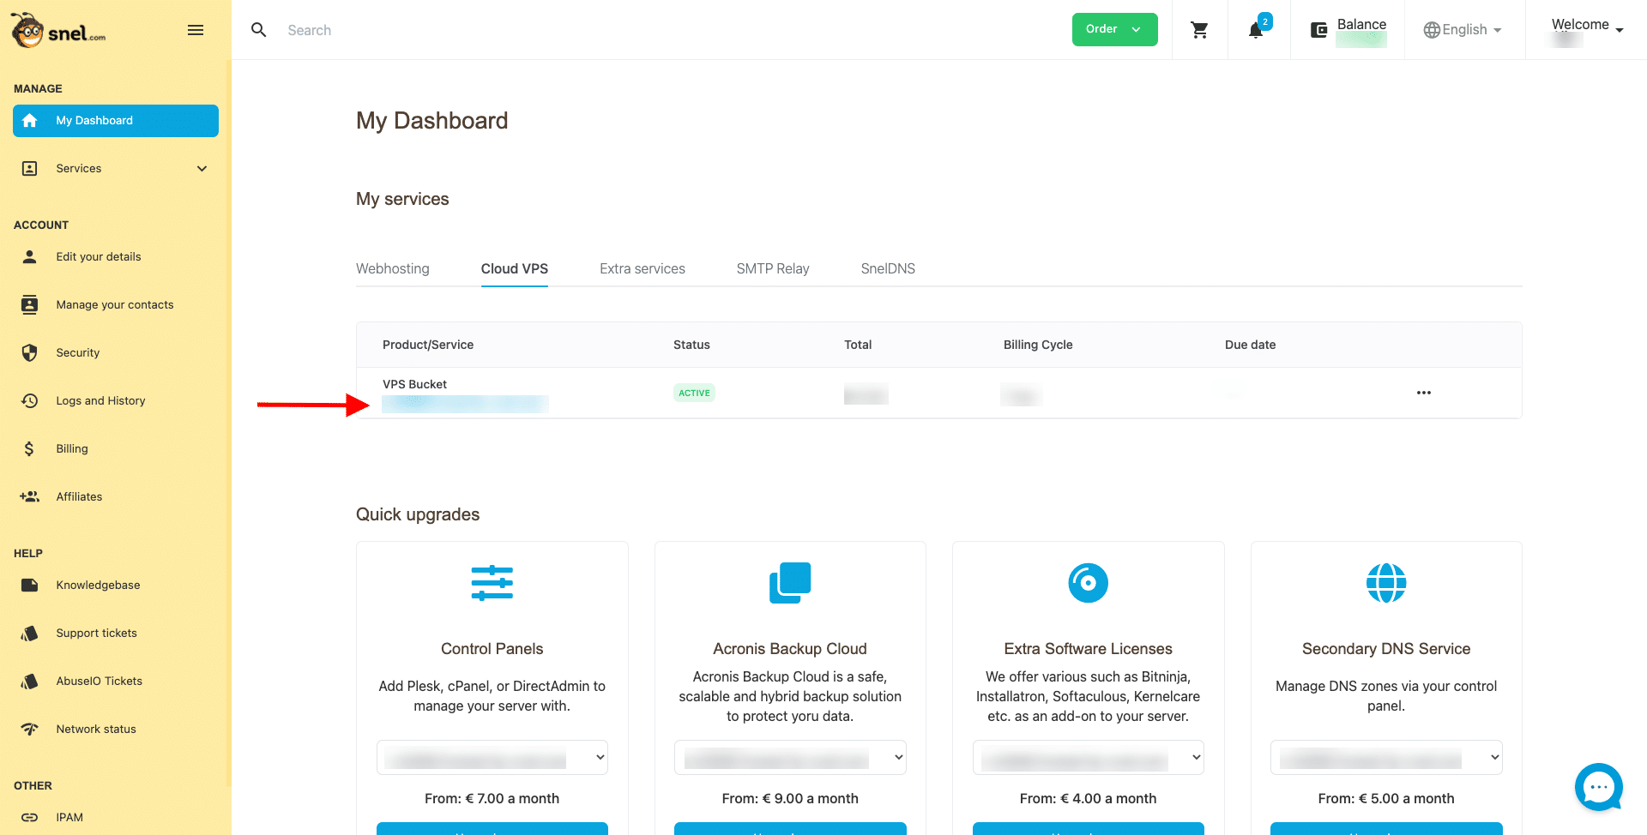Open the Control Panels server dropdown

click(x=492, y=757)
